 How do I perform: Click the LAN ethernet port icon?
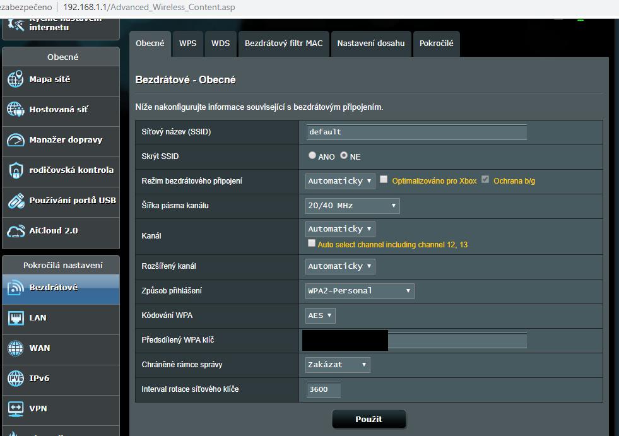tap(15, 318)
